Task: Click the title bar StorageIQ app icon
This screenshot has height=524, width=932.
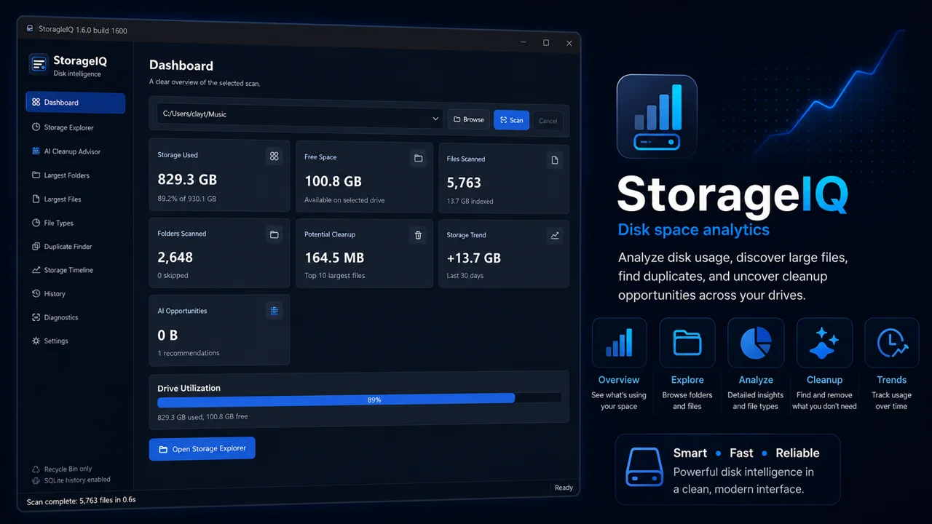Action: pos(30,28)
